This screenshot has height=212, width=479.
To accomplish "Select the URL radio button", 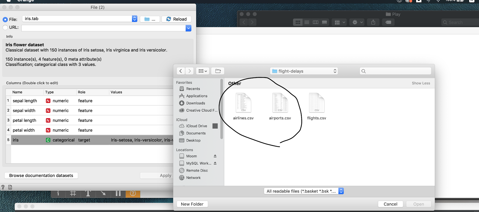I will coord(5,28).
